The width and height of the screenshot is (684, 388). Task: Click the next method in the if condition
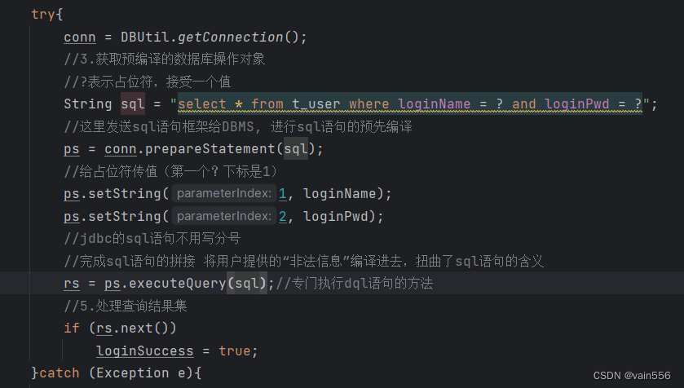(144, 328)
